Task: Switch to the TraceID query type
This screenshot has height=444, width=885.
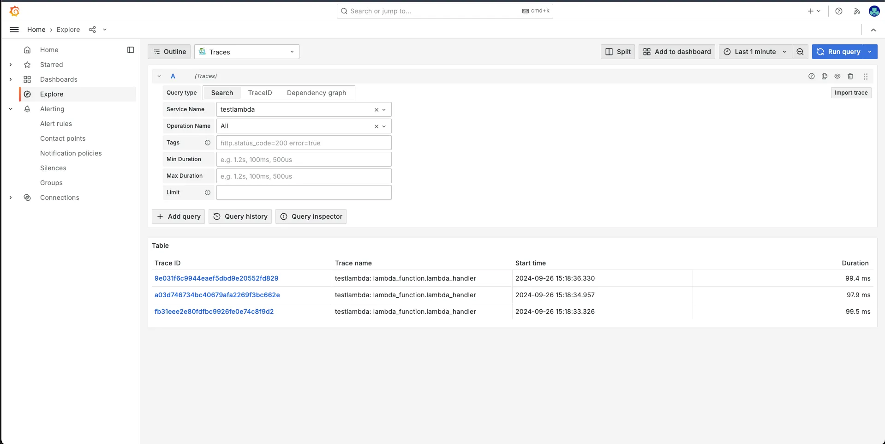Action: point(260,93)
